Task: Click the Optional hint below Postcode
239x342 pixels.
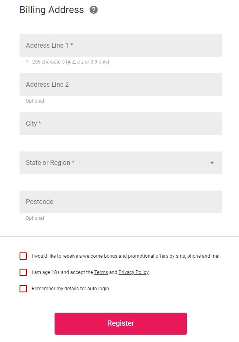Action: pyautogui.click(x=35, y=218)
